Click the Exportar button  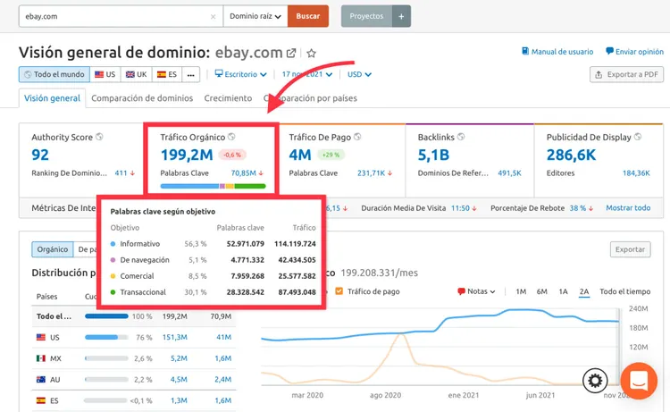click(631, 249)
